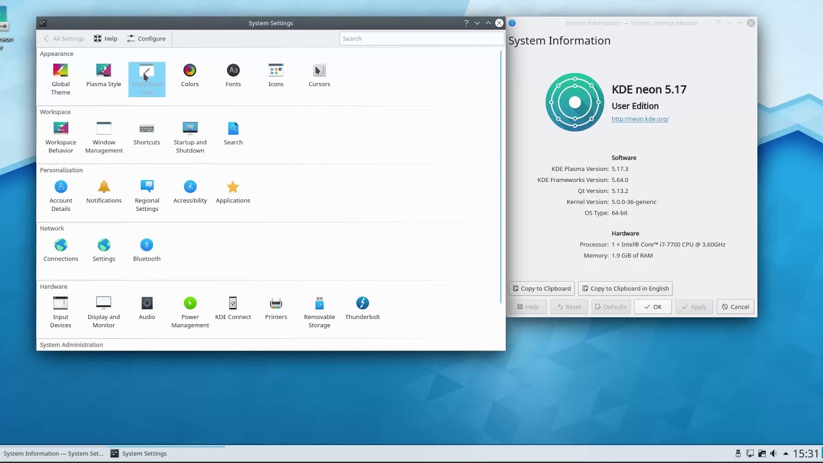Viewport: 823px width, 463px height.
Task: Click the KDE neon logo in System Information
Action: click(x=575, y=102)
